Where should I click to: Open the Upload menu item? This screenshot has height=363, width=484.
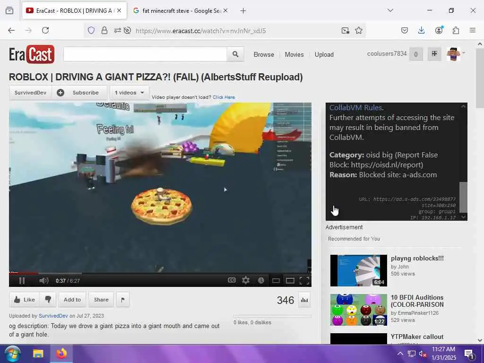click(x=324, y=55)
